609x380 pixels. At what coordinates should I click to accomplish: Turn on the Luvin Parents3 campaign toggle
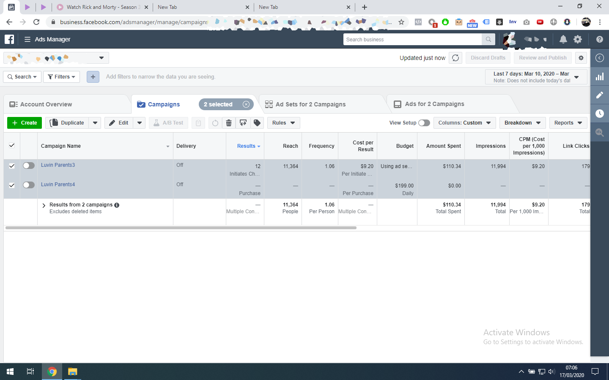tap(29, 166)
